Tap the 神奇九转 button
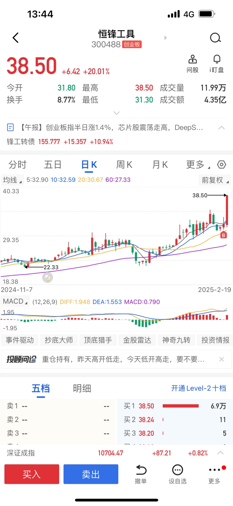Image resolution: width=233 pixels, height=506 pixels. click(x=176, y=340)
